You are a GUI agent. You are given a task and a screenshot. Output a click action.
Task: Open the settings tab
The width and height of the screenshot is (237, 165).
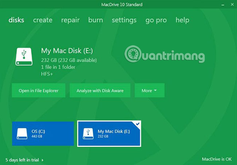click(124, 20)
